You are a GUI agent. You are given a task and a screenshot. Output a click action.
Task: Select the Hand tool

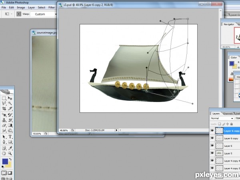point(4,153)
